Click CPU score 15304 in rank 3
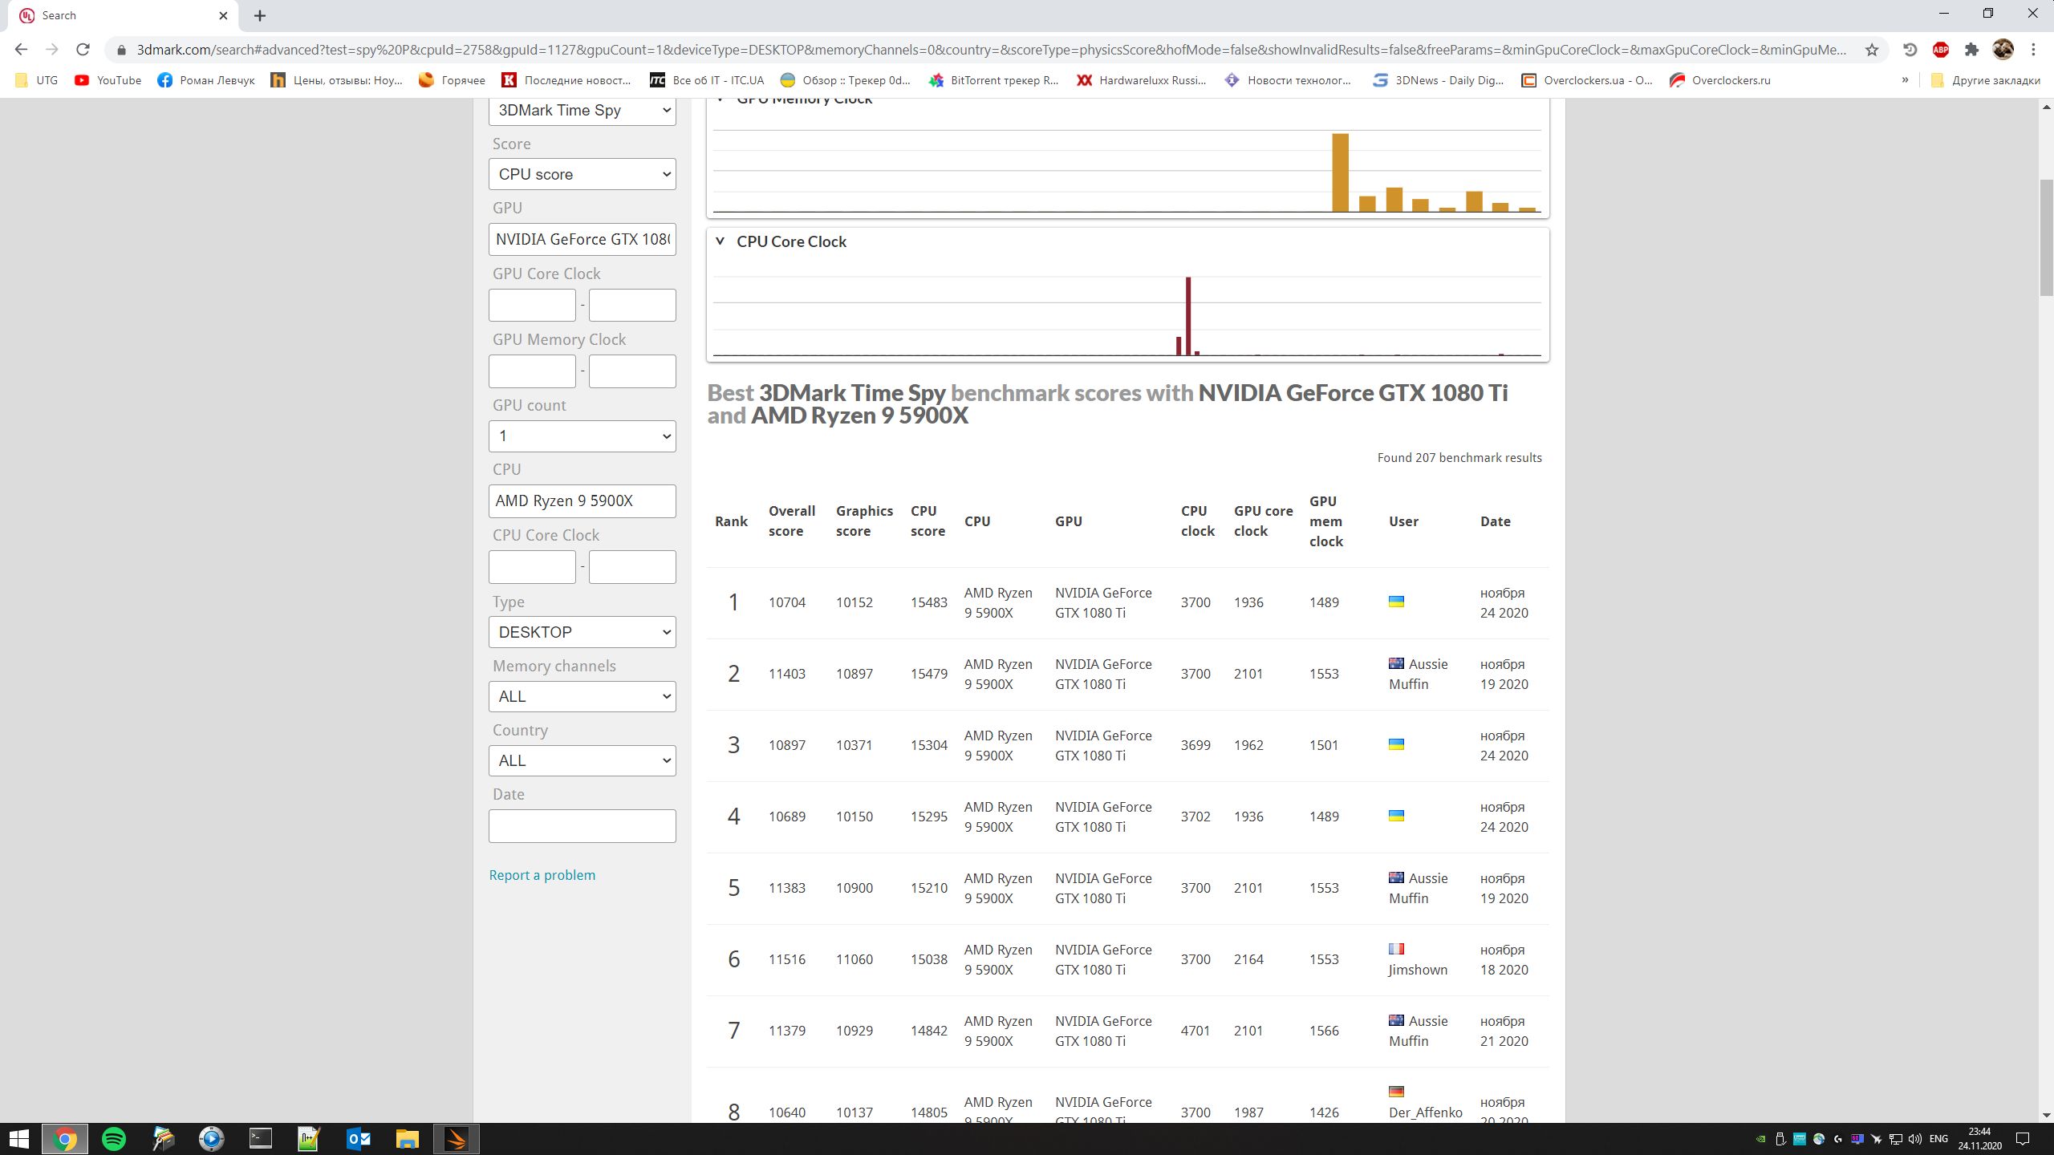 [x=929, y=745]
